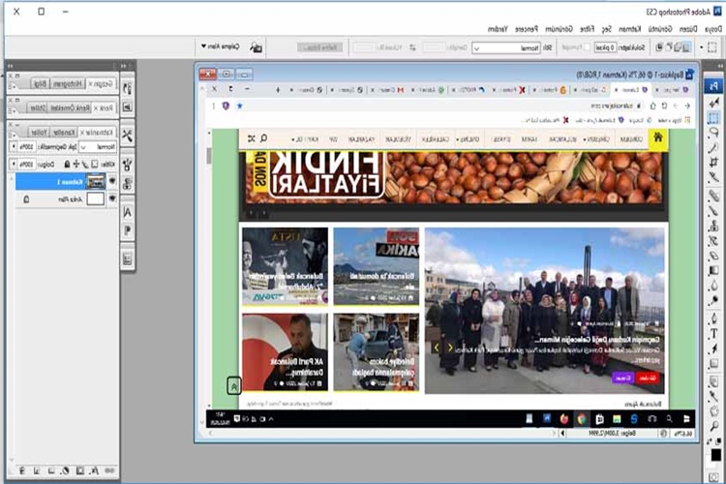Select the Path Selection tool
The height and width of the screenshot is (484, 726).
click(713, 348)
